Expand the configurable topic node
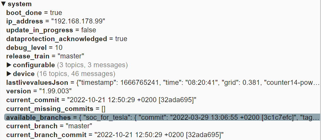 (9, 65)
